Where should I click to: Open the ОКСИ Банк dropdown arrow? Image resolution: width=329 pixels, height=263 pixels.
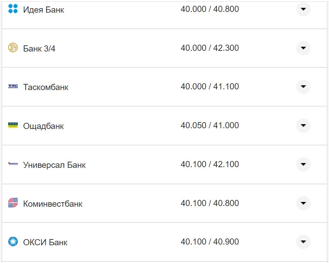(303, 242)
